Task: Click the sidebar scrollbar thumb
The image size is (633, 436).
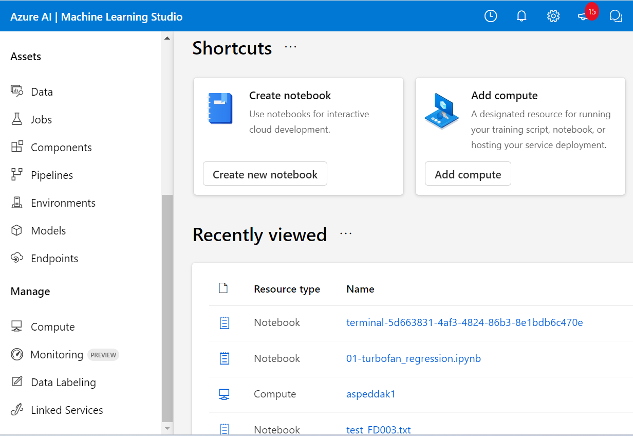Action: (167, 308)
